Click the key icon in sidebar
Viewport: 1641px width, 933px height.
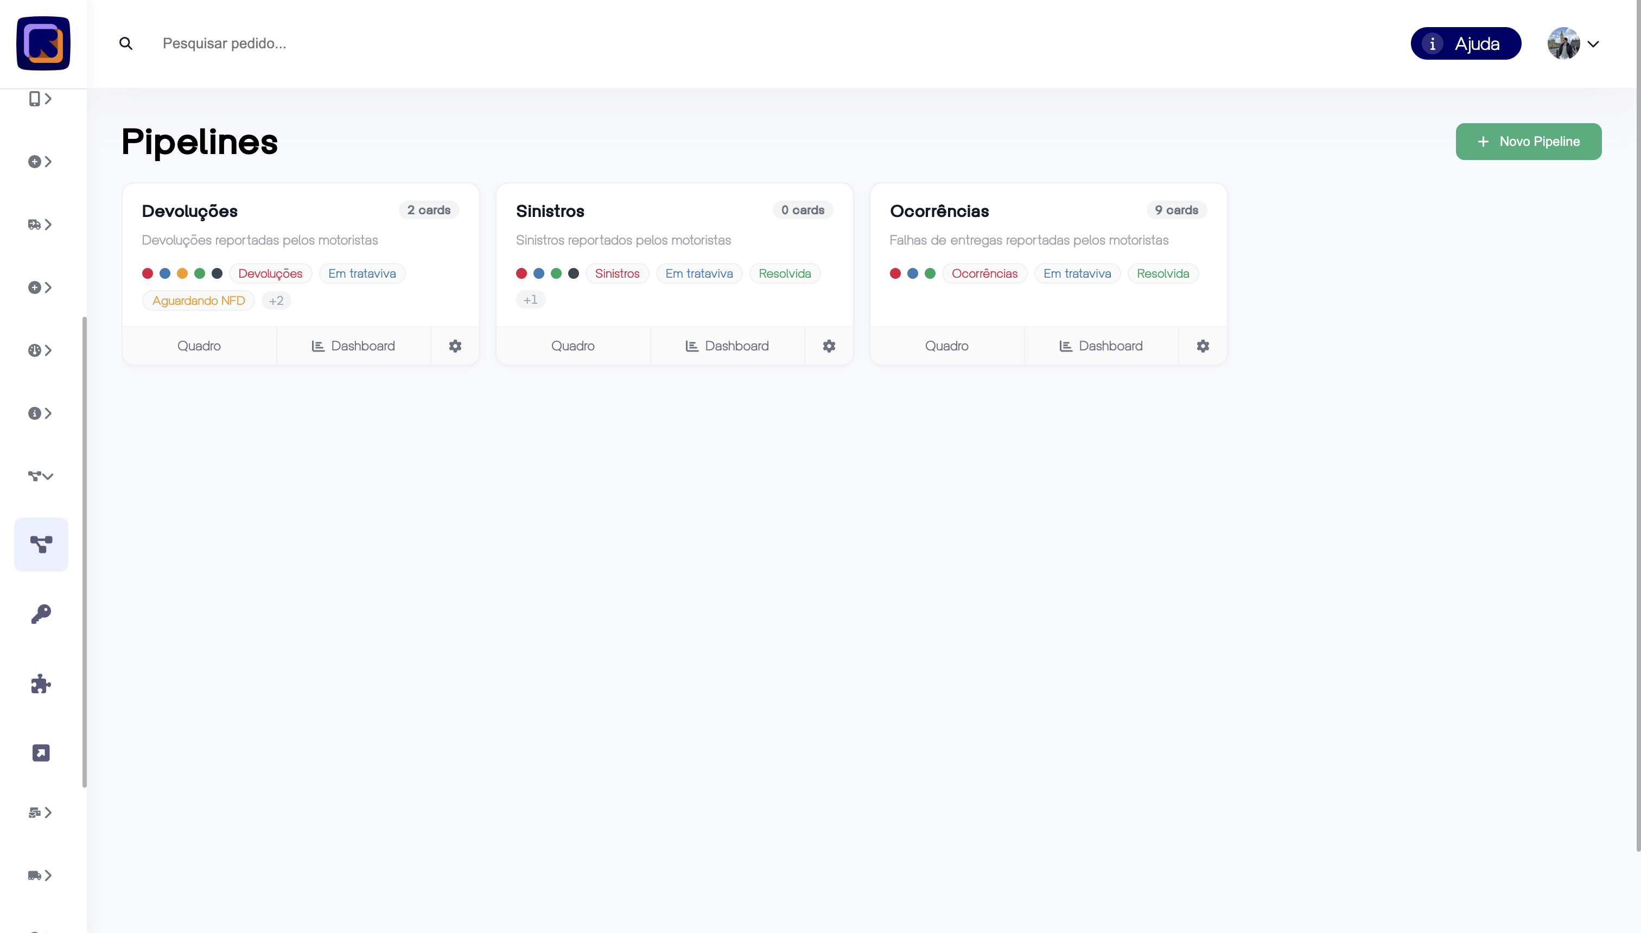[x=41, y=614]
